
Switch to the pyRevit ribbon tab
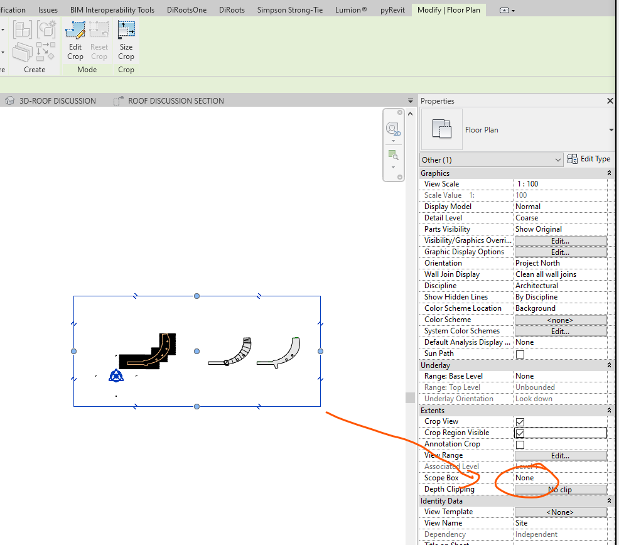[392, 9]
